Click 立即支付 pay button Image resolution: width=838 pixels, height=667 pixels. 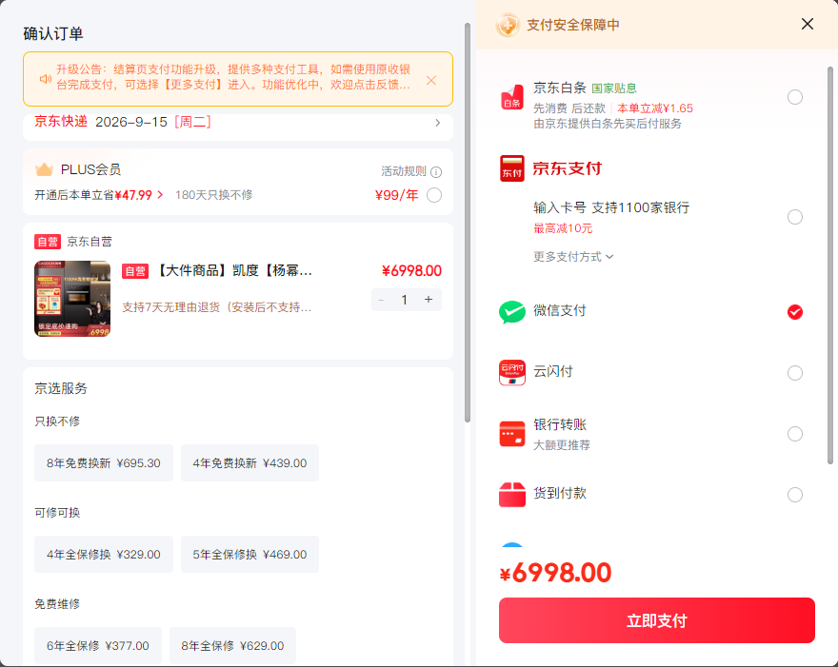point(656,620)
